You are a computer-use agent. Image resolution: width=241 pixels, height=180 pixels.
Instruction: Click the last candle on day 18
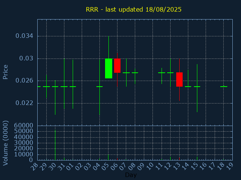224,87
